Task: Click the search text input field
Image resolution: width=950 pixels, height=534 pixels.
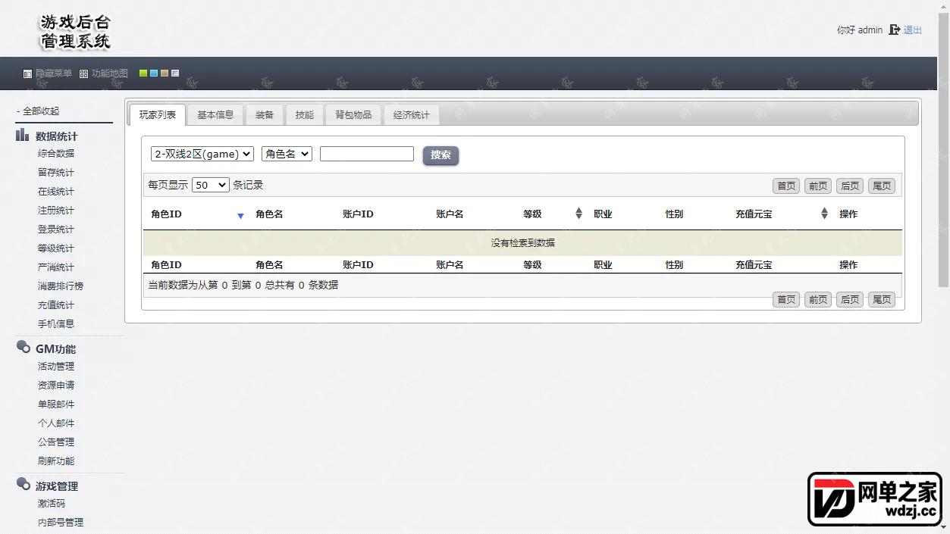Action: [x=367, y=154]
